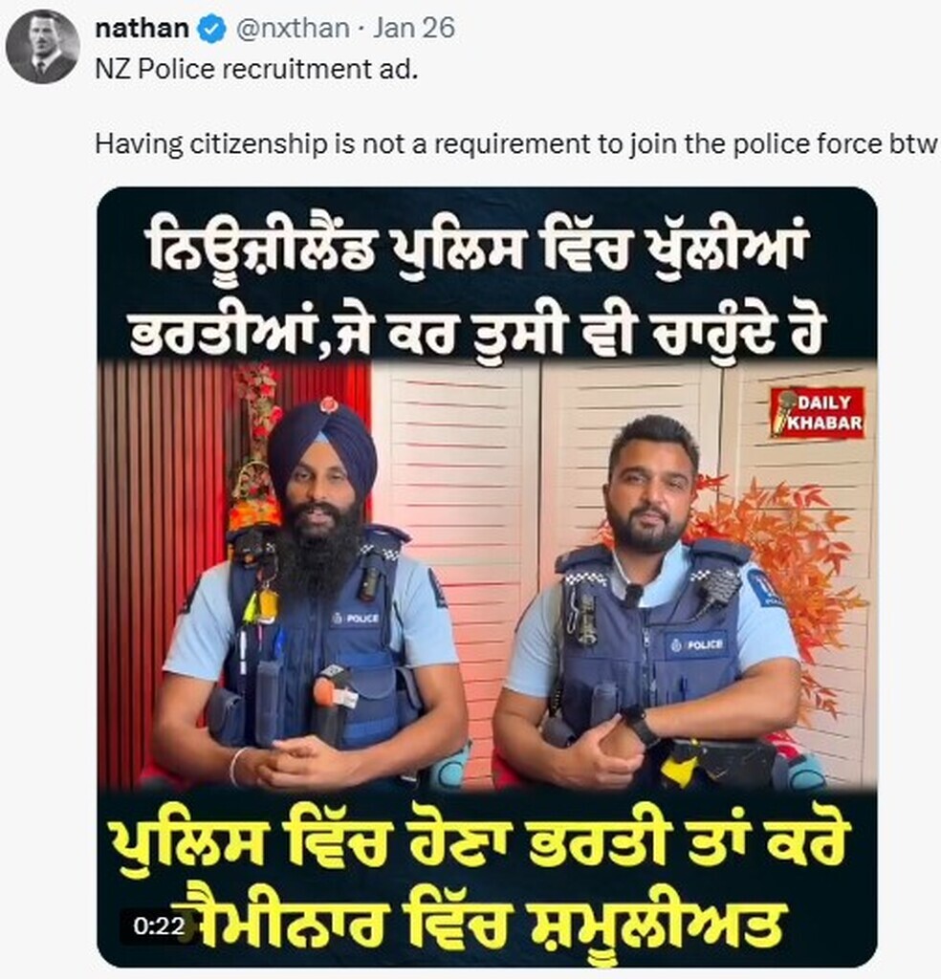Click the left officer's navy turban
The width and height of the screenshot is (941, 979).
(322, 440)
